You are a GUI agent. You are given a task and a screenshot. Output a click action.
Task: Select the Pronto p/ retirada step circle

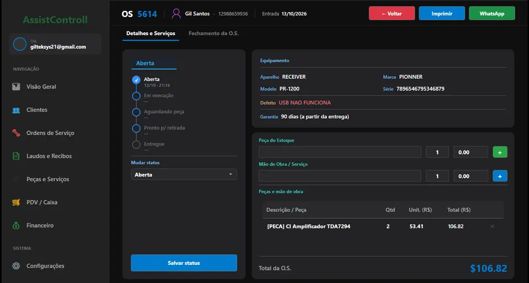[136, 129]
